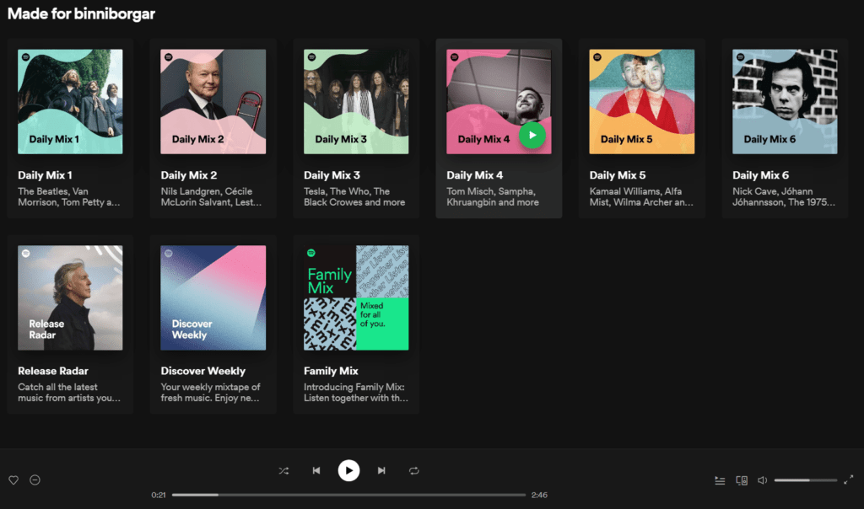Click 'Catch all the latest music' description
Screen dimensions: 864x509
pos(69,393)
